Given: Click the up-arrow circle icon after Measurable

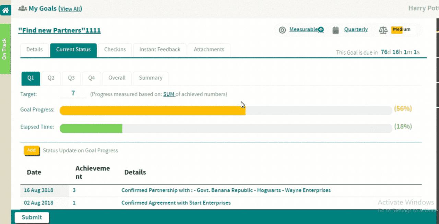Looking at the screenshot, I should tap(321, 30).
